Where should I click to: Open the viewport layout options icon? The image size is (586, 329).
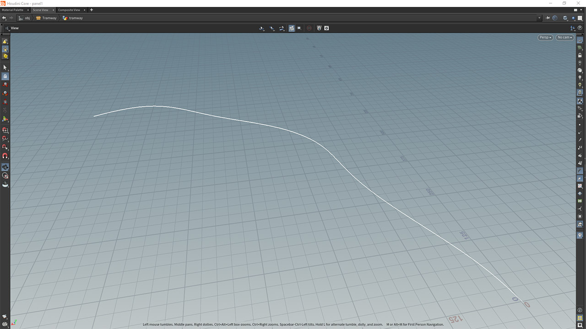pos(573,28)
